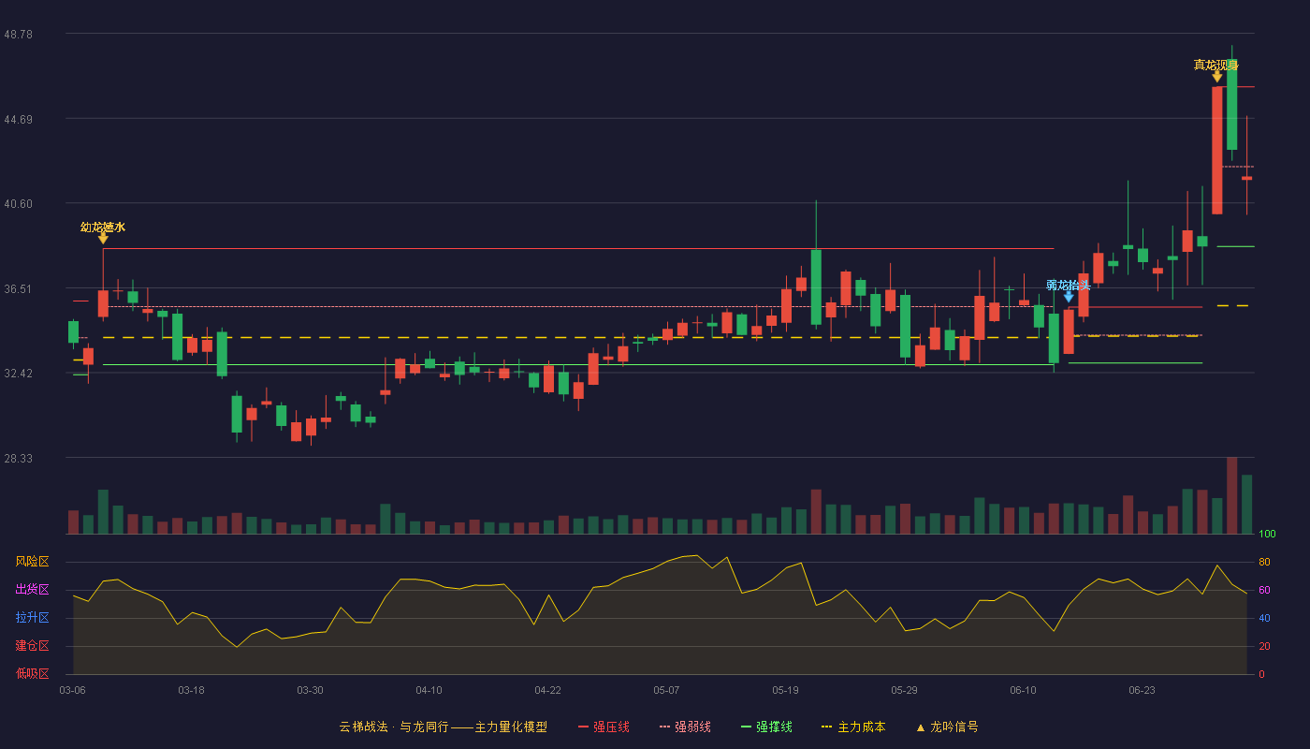Click the green 100 indicator scale value

point(1267,535)
